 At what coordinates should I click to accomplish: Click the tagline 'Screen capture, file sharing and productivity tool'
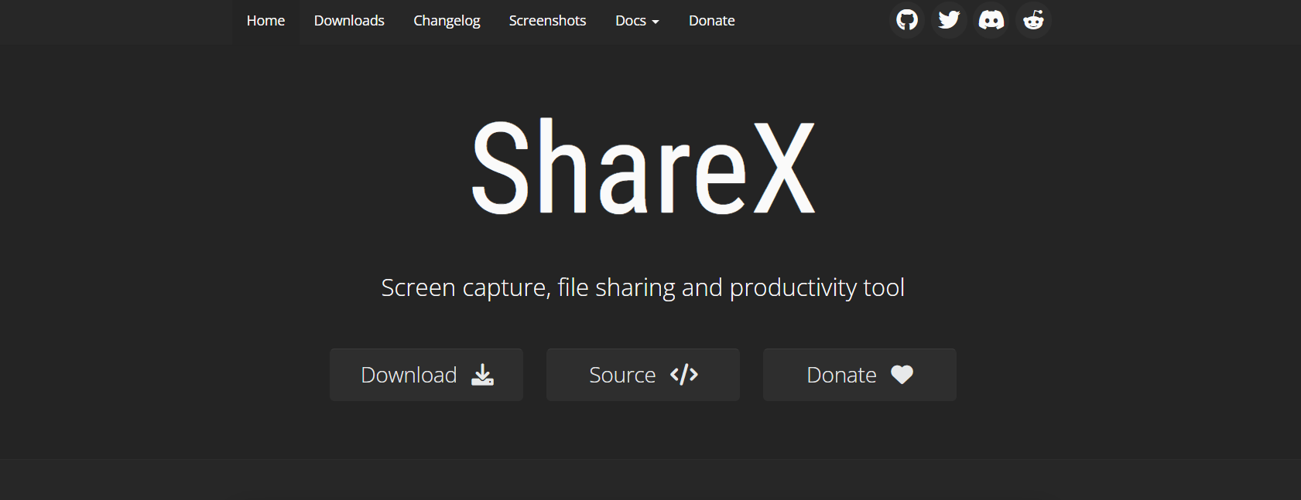(643, 287)
